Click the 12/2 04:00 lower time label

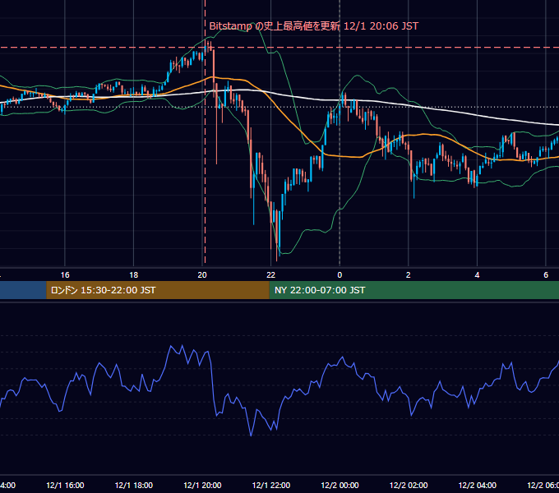point(478,485)
